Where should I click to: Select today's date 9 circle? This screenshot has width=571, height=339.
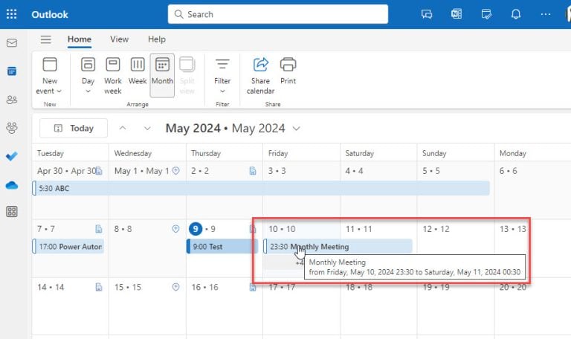tap(196, 229)
